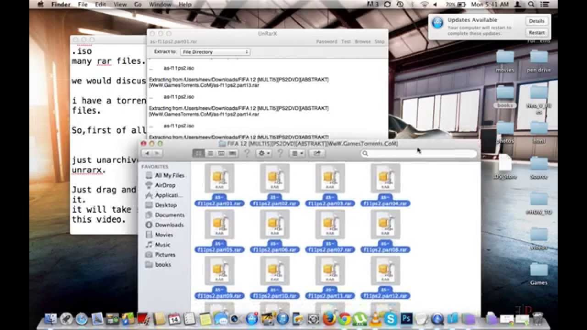Open Photoshop from the Dock
Viewport: 587px width, 330px height.
point(406,319)
